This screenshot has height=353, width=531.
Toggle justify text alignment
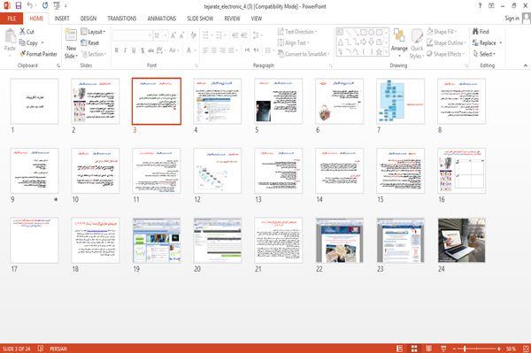point(231,50)
